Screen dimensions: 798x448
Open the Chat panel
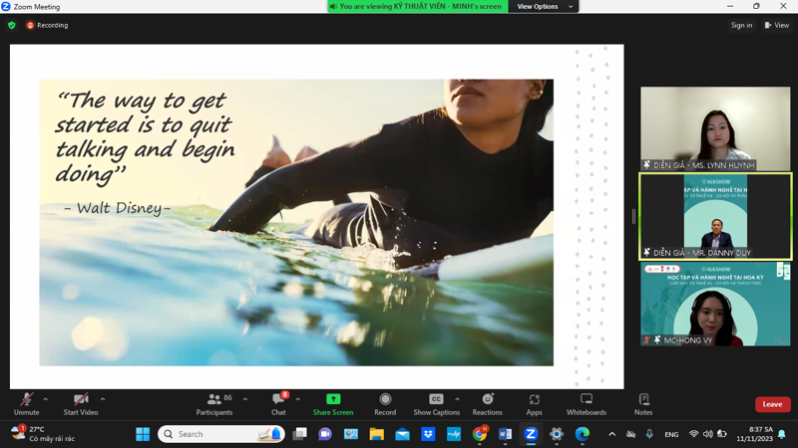click(278, 403)
